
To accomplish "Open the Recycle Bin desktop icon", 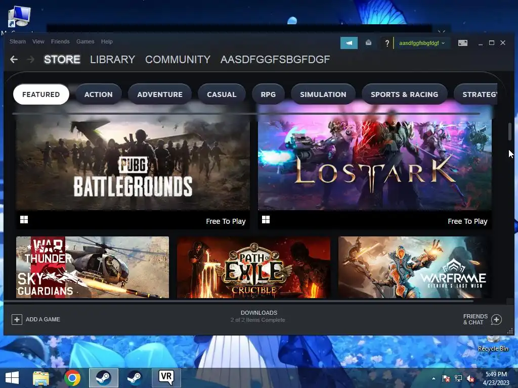I will 493,344.
